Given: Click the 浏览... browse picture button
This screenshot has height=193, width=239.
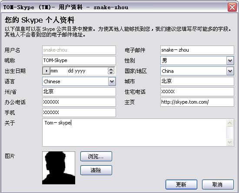Looking at the screenshot, I should click(96, 156).
